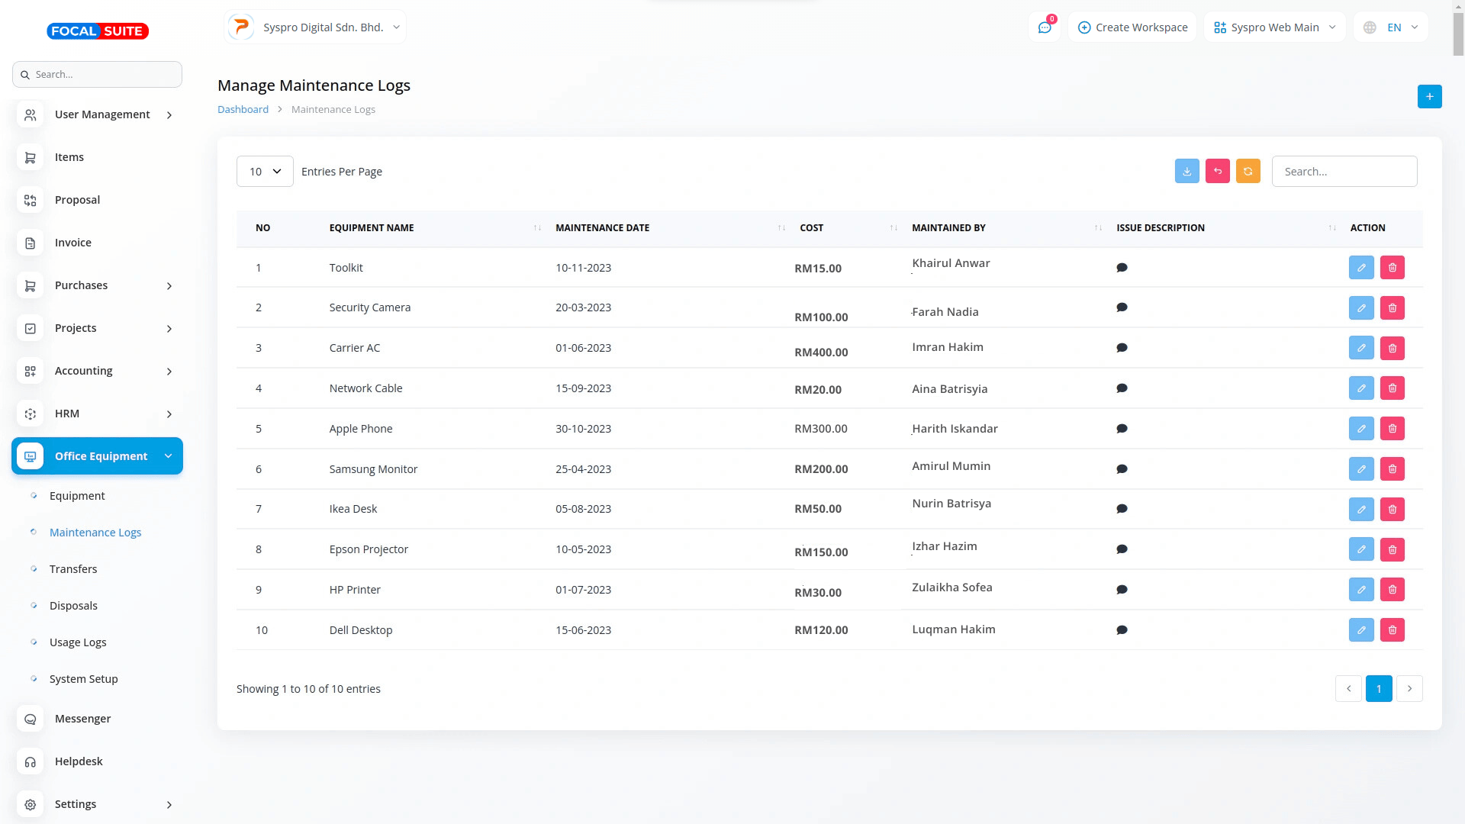Click the orange refresh icon

pyautogui.click(x=1248, y=172)
